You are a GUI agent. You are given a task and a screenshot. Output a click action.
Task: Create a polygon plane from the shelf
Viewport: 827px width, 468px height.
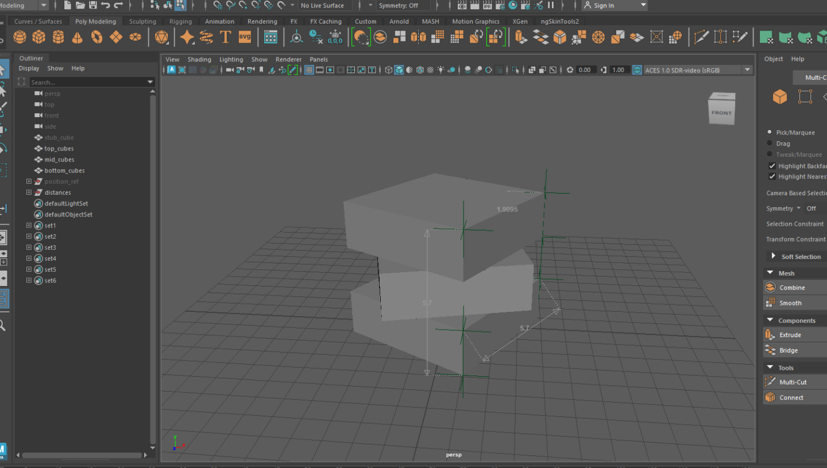116,37
